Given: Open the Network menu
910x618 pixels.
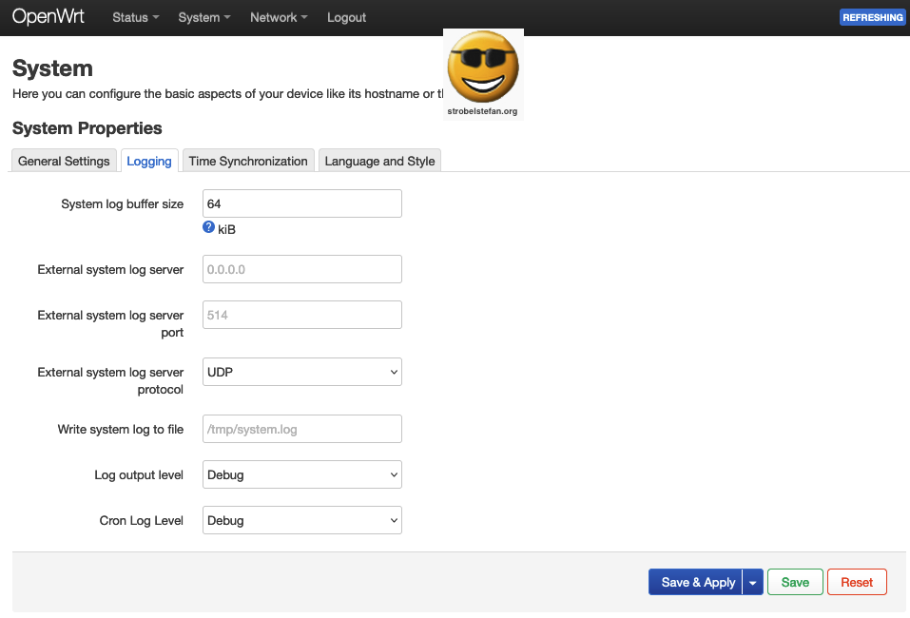Looking at the screenshot, I should click(x=278, y=16).
